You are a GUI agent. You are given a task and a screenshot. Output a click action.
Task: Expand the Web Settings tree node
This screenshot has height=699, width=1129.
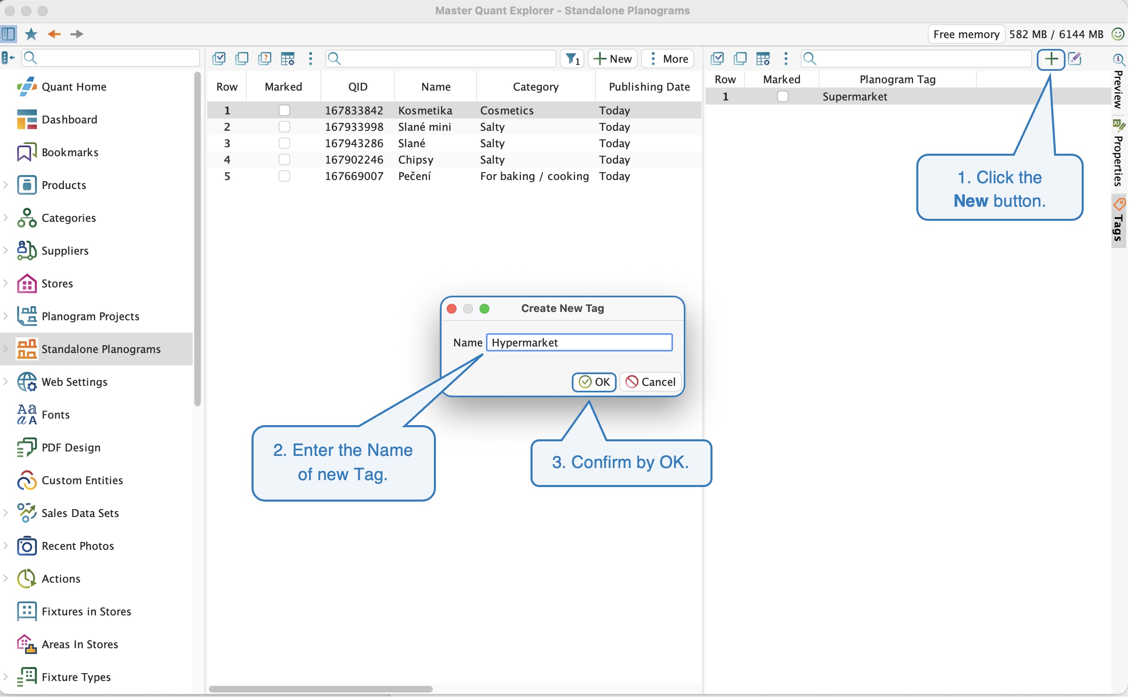[x=6, y=382]
